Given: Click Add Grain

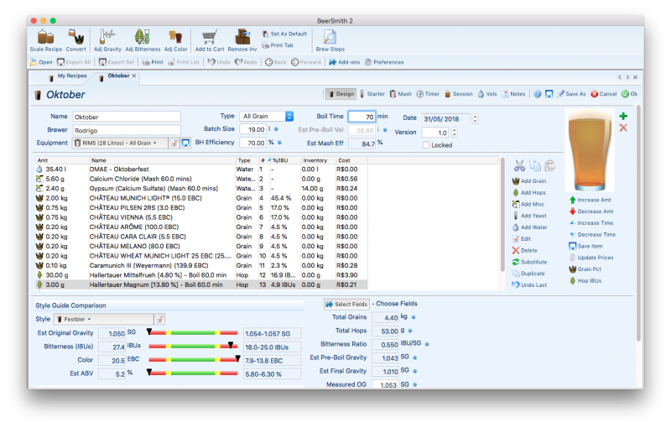Looking at the screenshot, I should [x=529, y=181].
